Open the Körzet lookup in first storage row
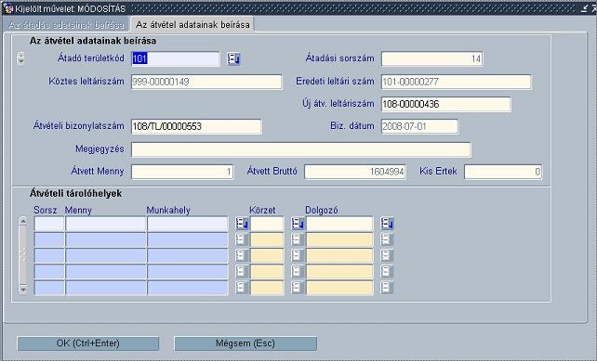This screenshot has height=361, width=597. (298, 224)
